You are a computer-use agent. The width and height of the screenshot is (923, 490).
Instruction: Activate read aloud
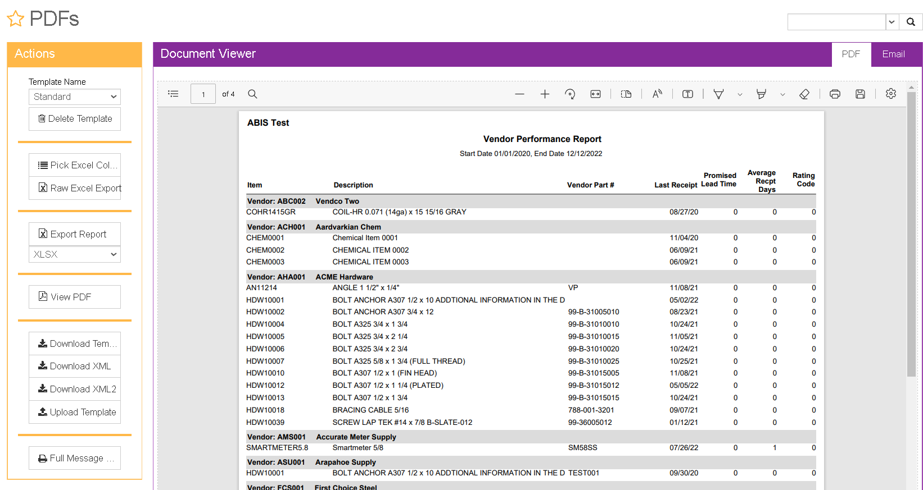(657, 94)
